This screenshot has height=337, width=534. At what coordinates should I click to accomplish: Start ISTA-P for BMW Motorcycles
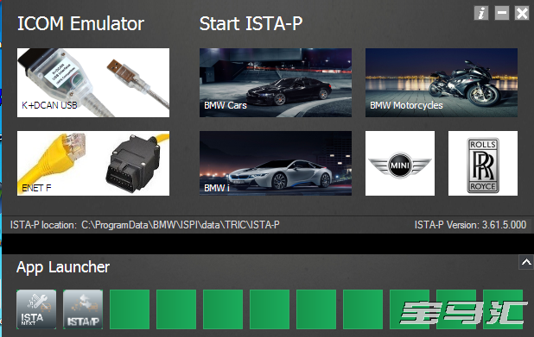[x=442, y=83]
